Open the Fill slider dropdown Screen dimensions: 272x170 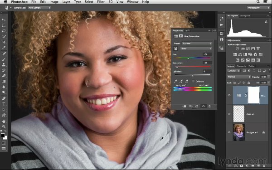[269, 83]
